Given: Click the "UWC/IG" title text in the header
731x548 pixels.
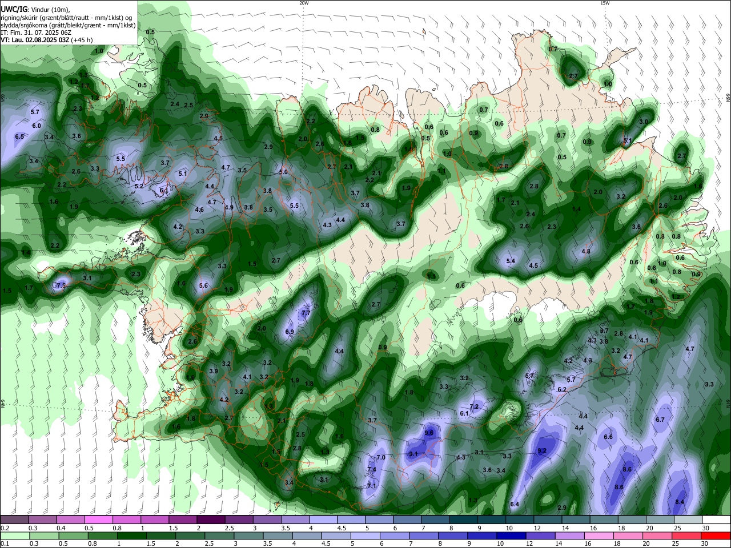Looking at the screenshot, I should click(x=14, y=9).
